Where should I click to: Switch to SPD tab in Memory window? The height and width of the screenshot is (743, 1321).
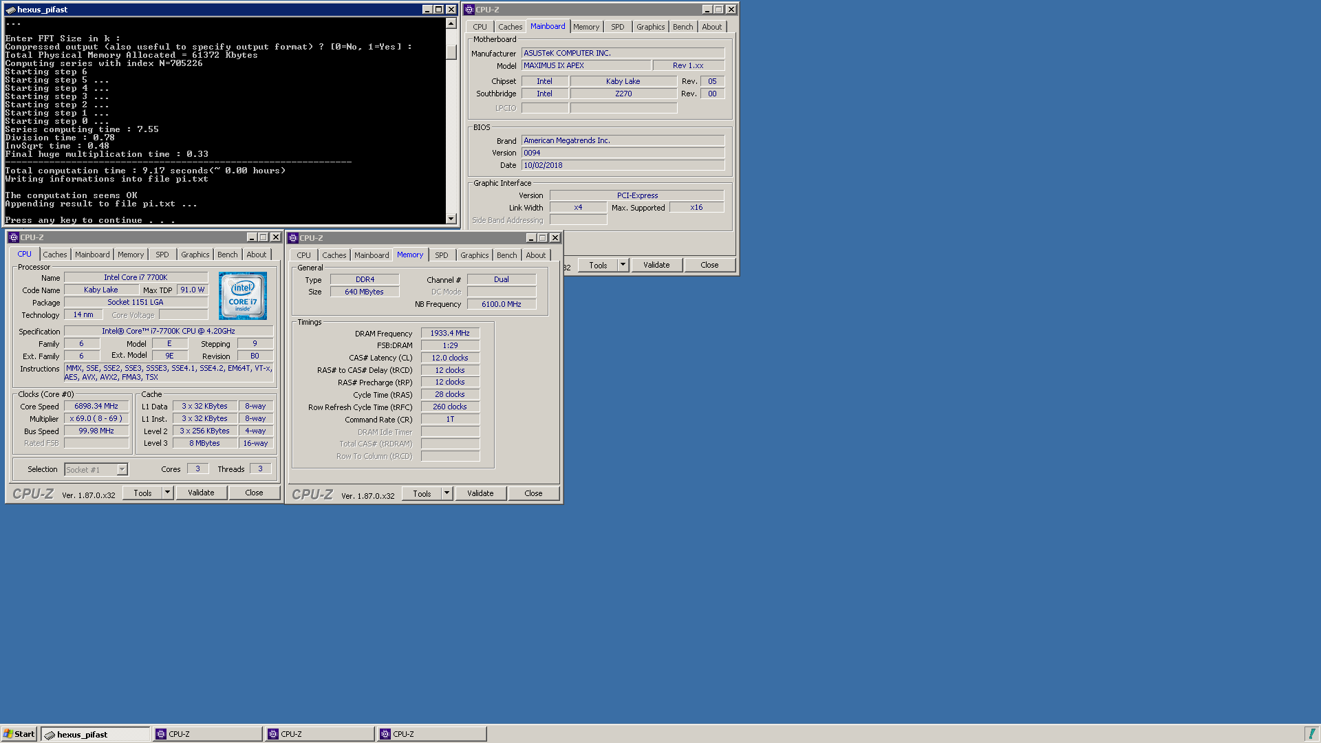[442, 255]
